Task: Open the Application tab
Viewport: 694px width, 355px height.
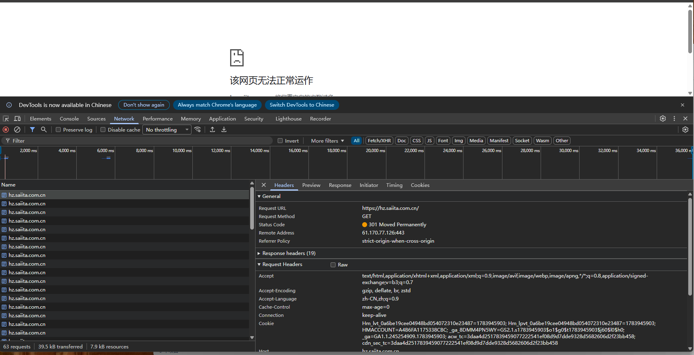Action: point(222,118)
